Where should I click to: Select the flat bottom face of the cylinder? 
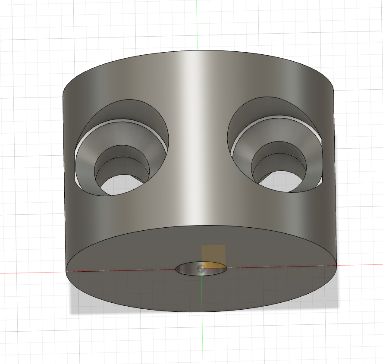click(x=129, y=285)
